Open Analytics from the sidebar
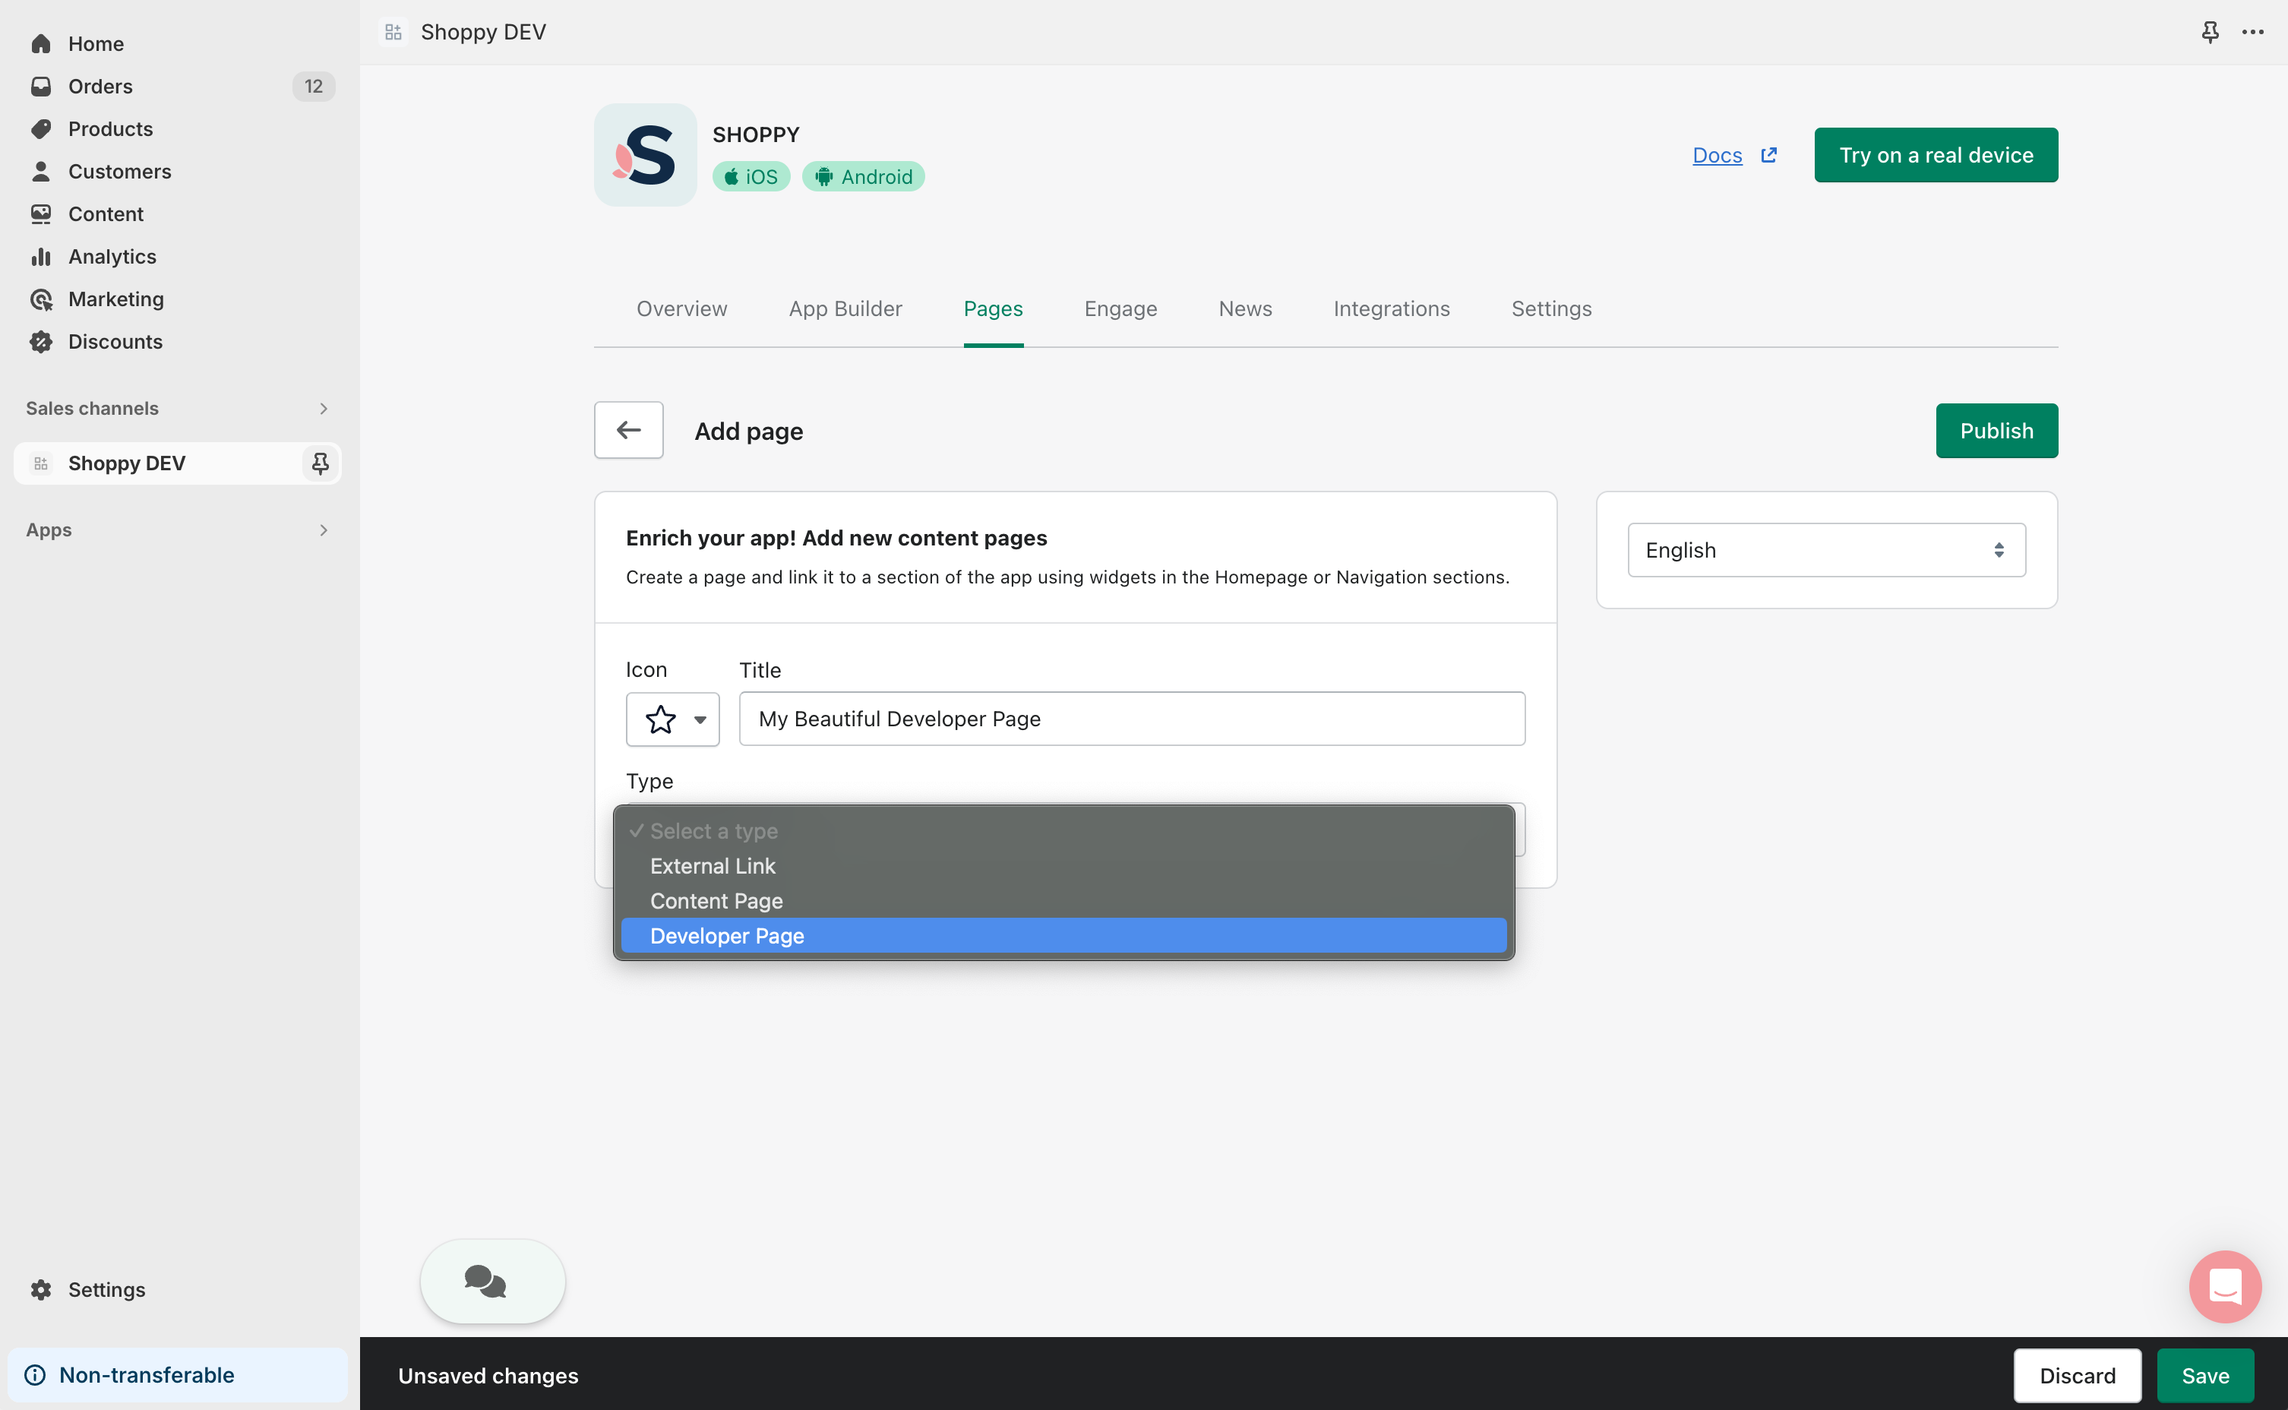The image size is (2288, 1410). pyautogui.click(x=112, y=257)
